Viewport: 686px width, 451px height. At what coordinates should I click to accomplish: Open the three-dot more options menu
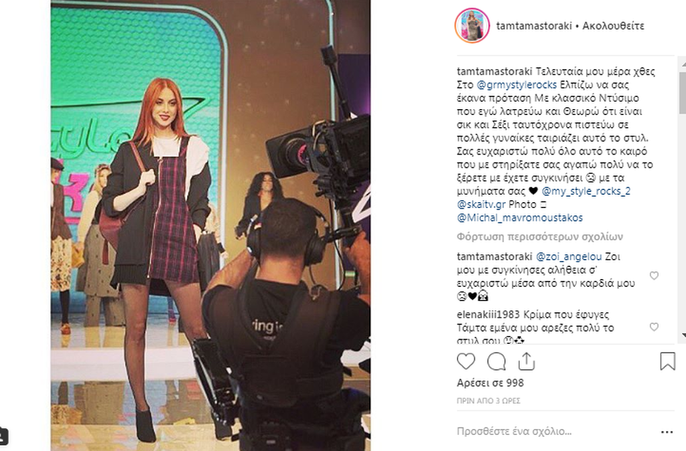click(667, 432)
